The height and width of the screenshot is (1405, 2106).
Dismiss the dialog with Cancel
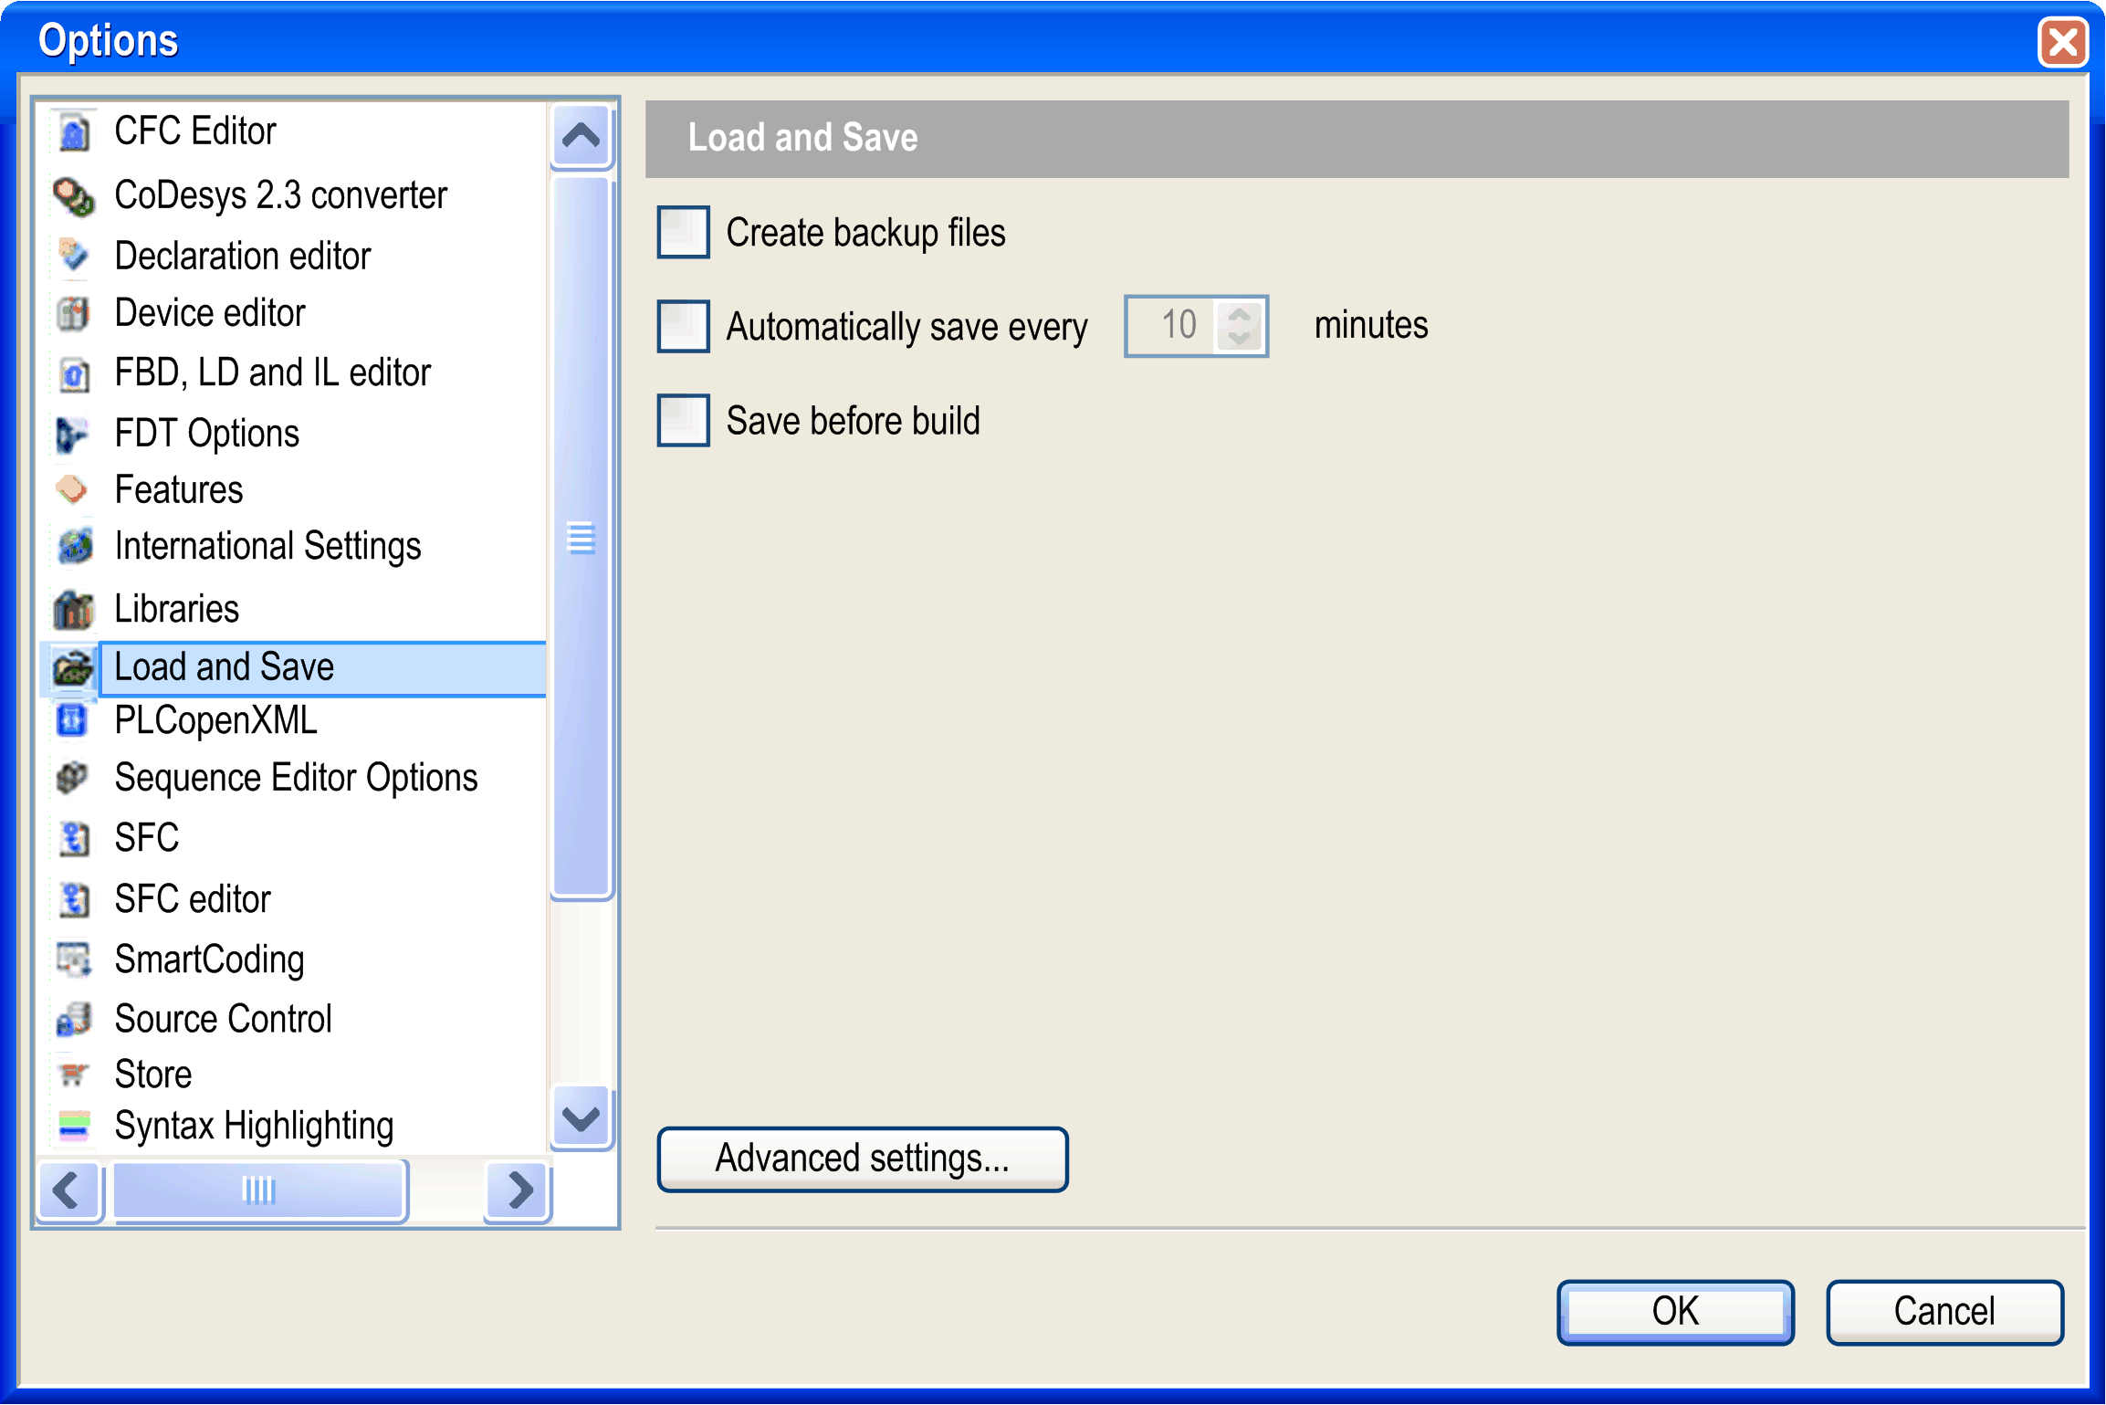point(1944,1311)
